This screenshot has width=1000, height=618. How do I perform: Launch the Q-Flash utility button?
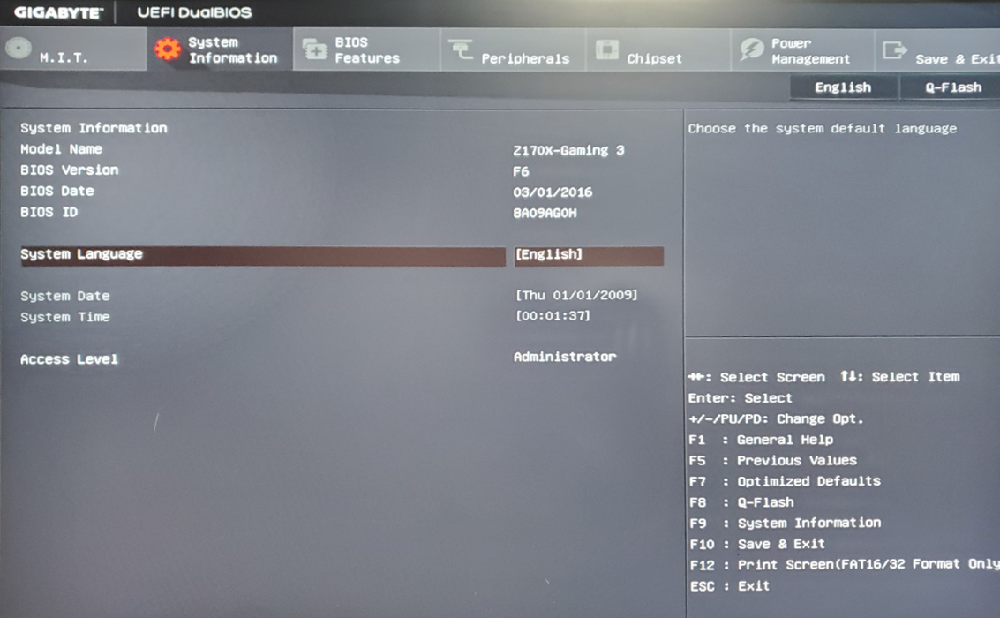click(952, 87)
